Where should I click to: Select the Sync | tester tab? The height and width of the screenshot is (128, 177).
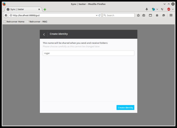23,9
